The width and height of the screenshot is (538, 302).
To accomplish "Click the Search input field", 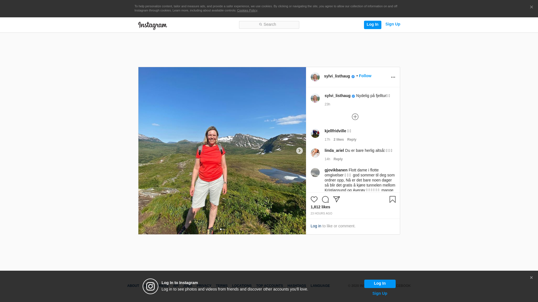I will click(x=269, y=25).
